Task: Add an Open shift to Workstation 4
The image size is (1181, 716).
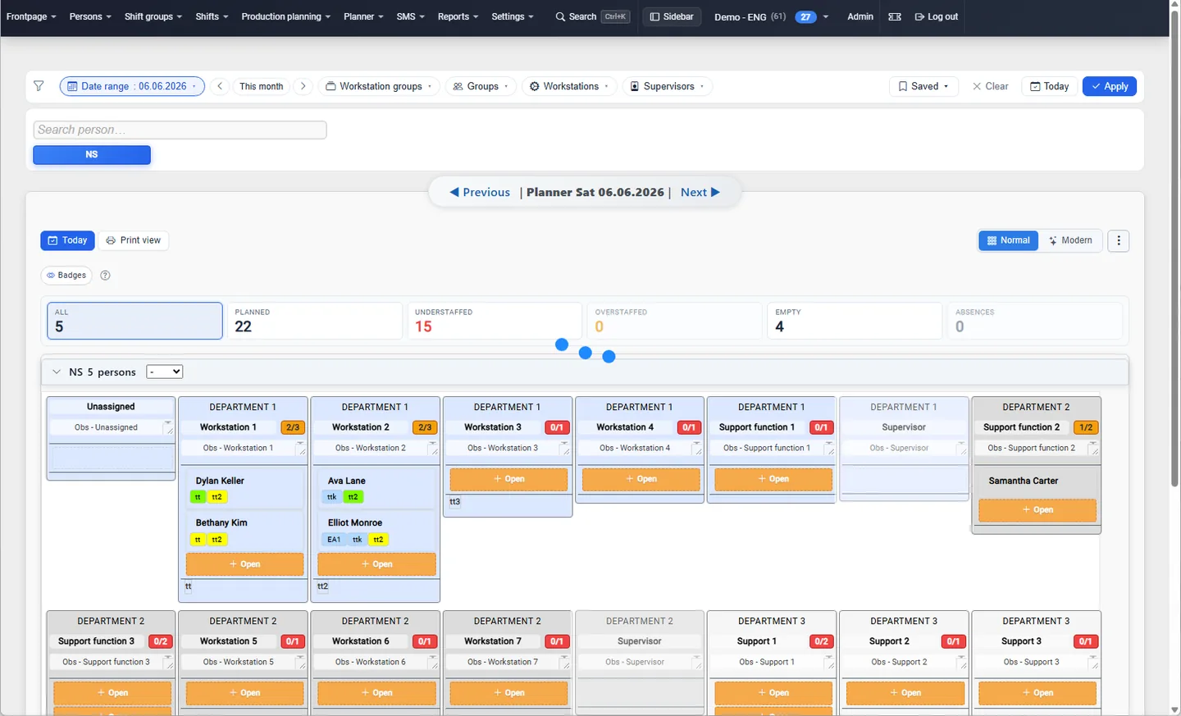Action: (x=641, y=479)
